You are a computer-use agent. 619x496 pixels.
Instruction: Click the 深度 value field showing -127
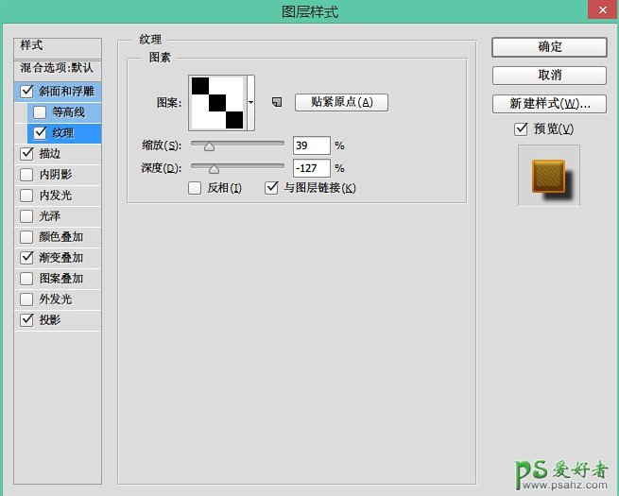(x=312, y=168)
